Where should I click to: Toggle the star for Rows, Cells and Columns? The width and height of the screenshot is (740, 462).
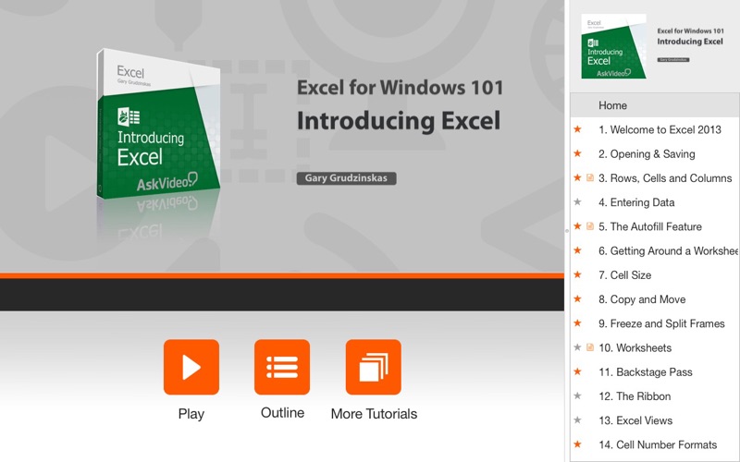point(577,177)
